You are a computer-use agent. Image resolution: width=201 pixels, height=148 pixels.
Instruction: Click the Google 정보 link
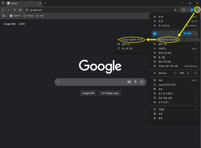[10, 24]
